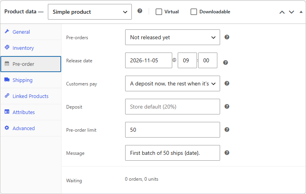
Task: Click the 'Pre-orders' field label
Action: click(77, 38)
